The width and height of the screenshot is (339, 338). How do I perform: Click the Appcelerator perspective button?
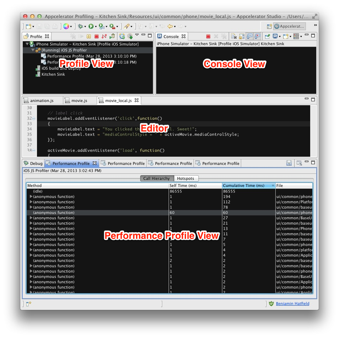289,26
